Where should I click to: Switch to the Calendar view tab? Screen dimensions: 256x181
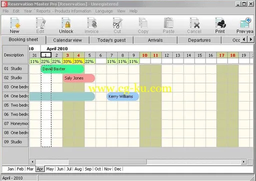67,40
